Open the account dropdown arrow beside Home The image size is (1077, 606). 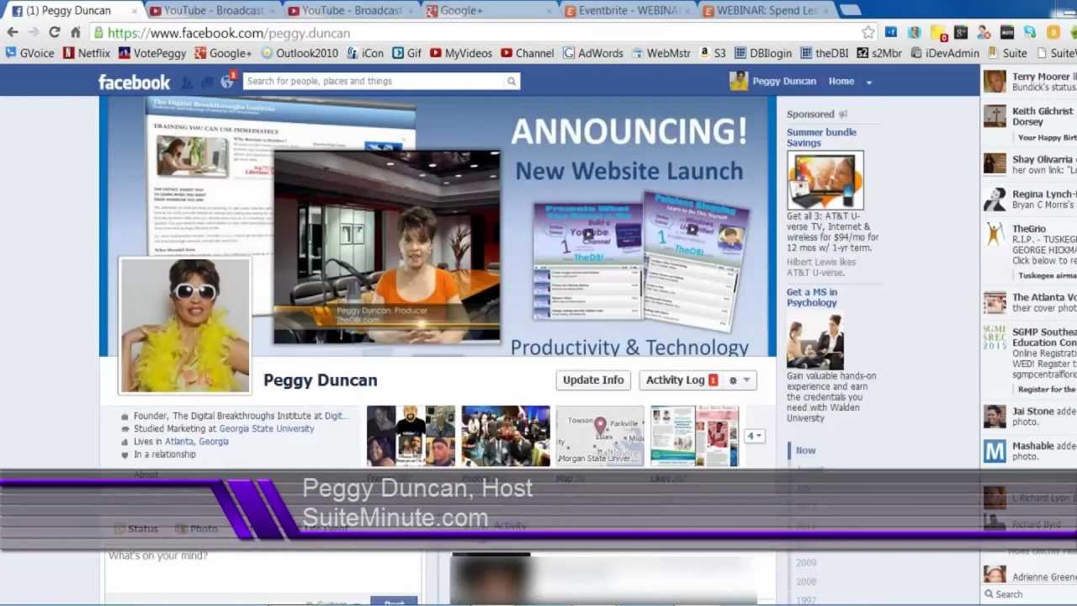click(x=869, y=82)
